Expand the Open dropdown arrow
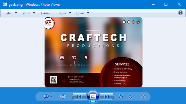Viewport: 186px width, 104px height. 88,13
